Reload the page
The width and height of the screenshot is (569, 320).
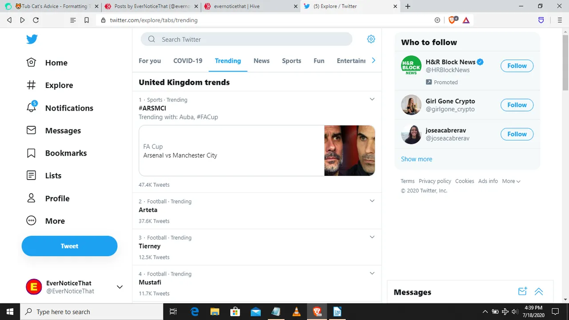(36, 20)
